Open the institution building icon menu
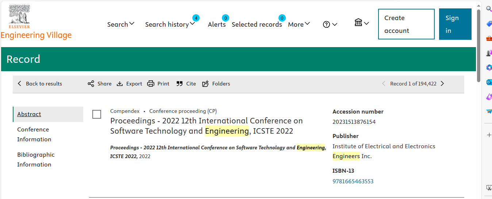Viewport: 492px width, 199px height. (362, 23)
